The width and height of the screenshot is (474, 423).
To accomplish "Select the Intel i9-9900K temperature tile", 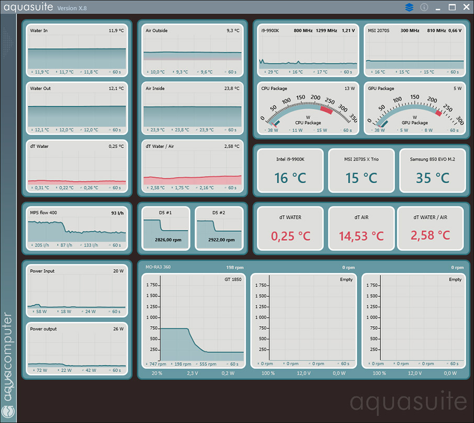I will (290, 170).
